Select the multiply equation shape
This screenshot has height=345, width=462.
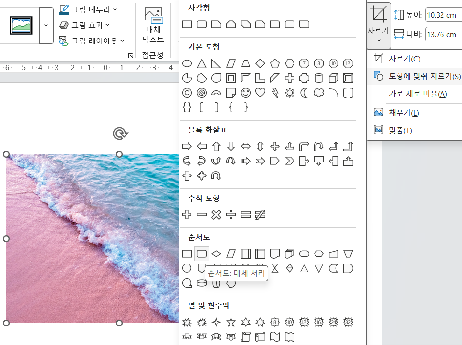coord(216,215)
